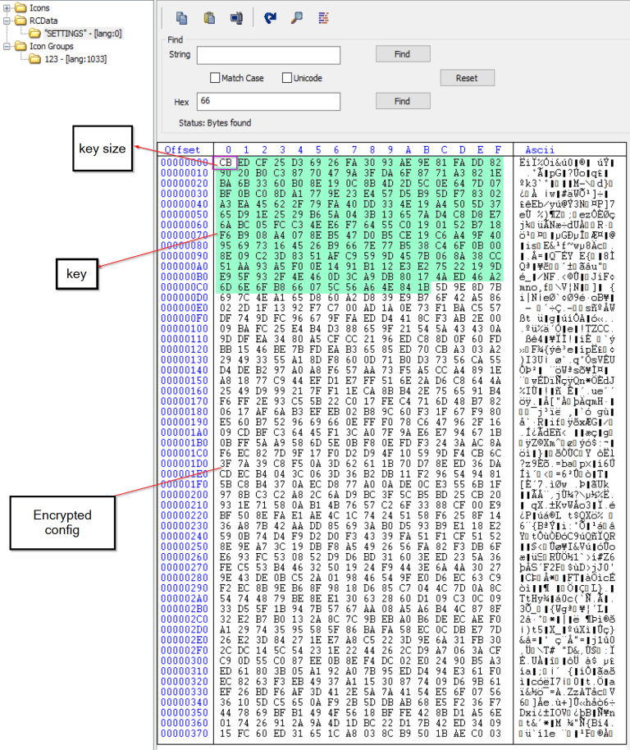Click the Select All monitor icon
The image size is (630, 750).
(236, 17)
